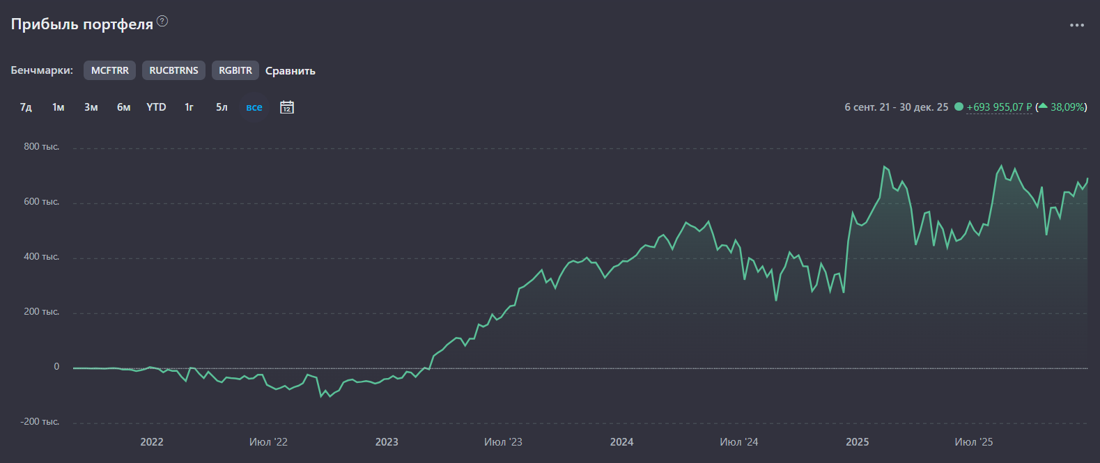Show year-to-date with YTD
The height and width of the screenshot is (463, 1100).
click(x=156, y=107)
